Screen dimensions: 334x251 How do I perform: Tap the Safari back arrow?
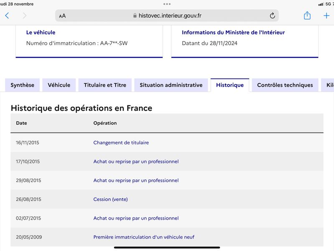(7, 15)
